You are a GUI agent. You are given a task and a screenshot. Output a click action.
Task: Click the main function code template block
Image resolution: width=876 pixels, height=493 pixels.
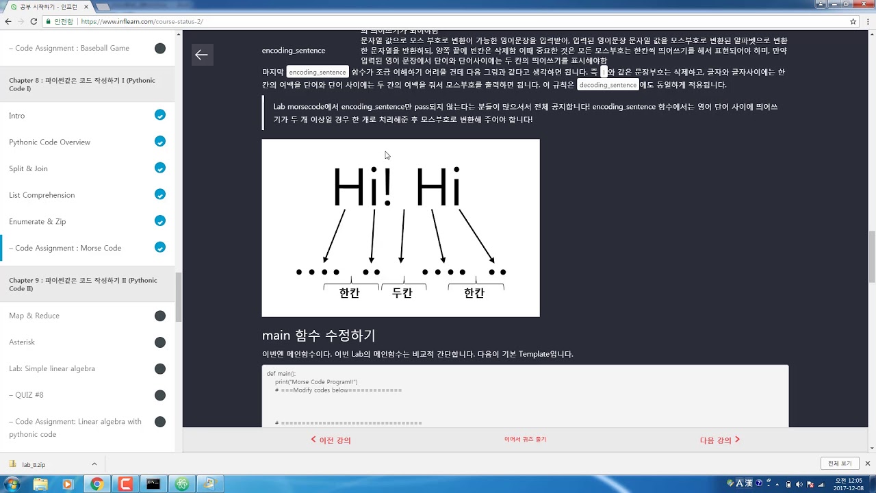pos(525,396)
